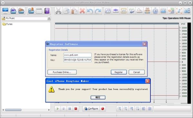Click the Purchase Online button

[62, 72]
